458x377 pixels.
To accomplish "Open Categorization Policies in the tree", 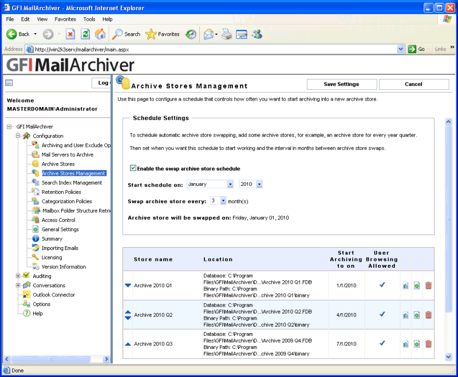I will pos(66,201).
